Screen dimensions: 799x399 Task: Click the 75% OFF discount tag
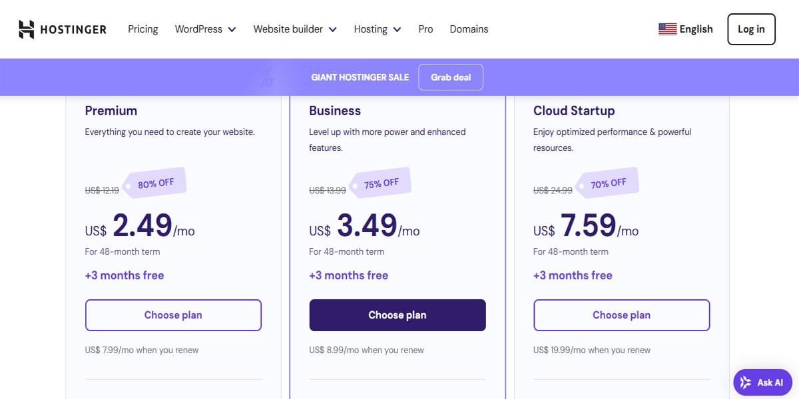click(381, 183)
